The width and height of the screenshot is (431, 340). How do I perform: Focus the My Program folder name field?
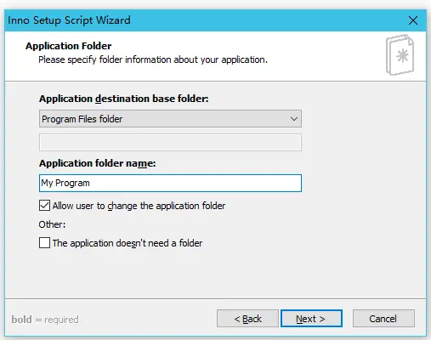coord(170,184)
